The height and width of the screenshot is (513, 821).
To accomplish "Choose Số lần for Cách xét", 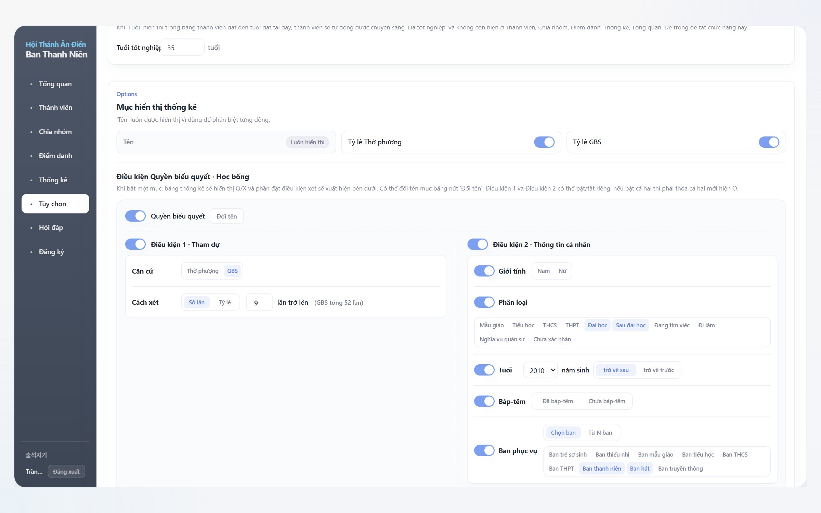I will (197, 302).
